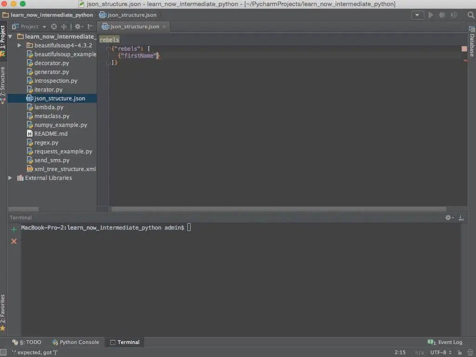Click the Collapse All icon in Project panel
This screenshot has width=476, height=357.
click(x=64, y=26)
